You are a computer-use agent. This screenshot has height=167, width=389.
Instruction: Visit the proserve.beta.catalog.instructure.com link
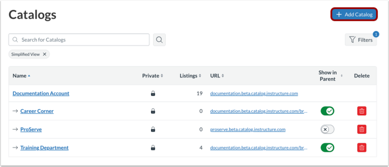pos(248,129)
